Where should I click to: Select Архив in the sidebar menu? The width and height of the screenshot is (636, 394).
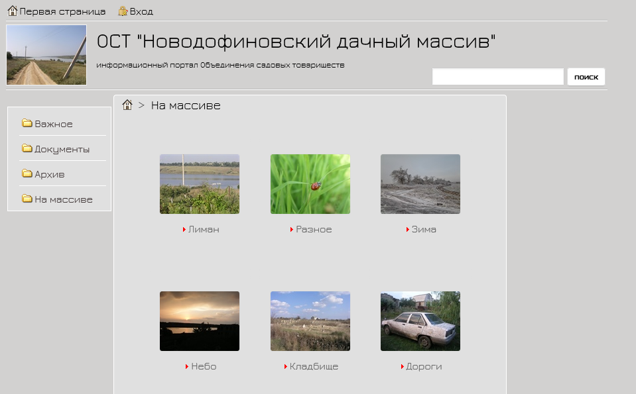pyautogui.click(x=49, y=174)
